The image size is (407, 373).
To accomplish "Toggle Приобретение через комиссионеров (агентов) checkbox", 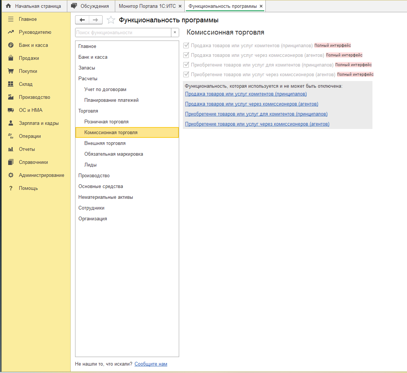I will coord(186,74).
